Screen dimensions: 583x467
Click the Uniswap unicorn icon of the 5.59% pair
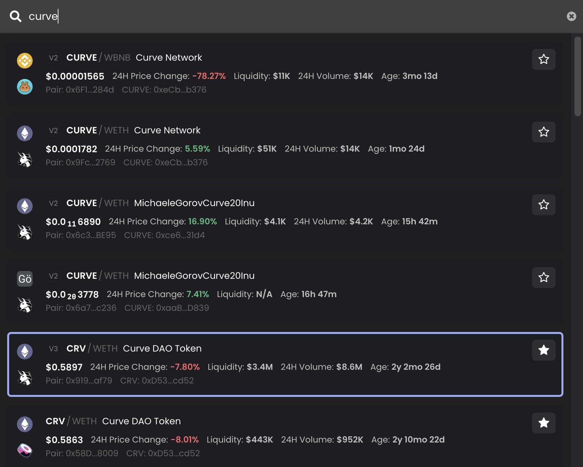coord(25,159)
